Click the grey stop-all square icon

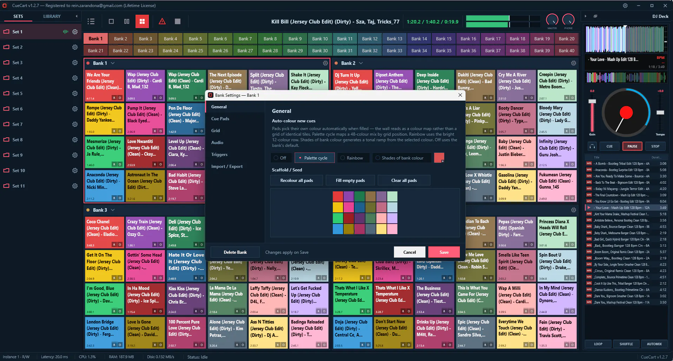coord(178,21)
